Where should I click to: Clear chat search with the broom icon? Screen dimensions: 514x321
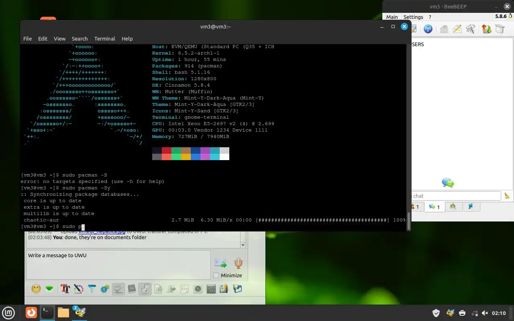[x=507, y=196]
